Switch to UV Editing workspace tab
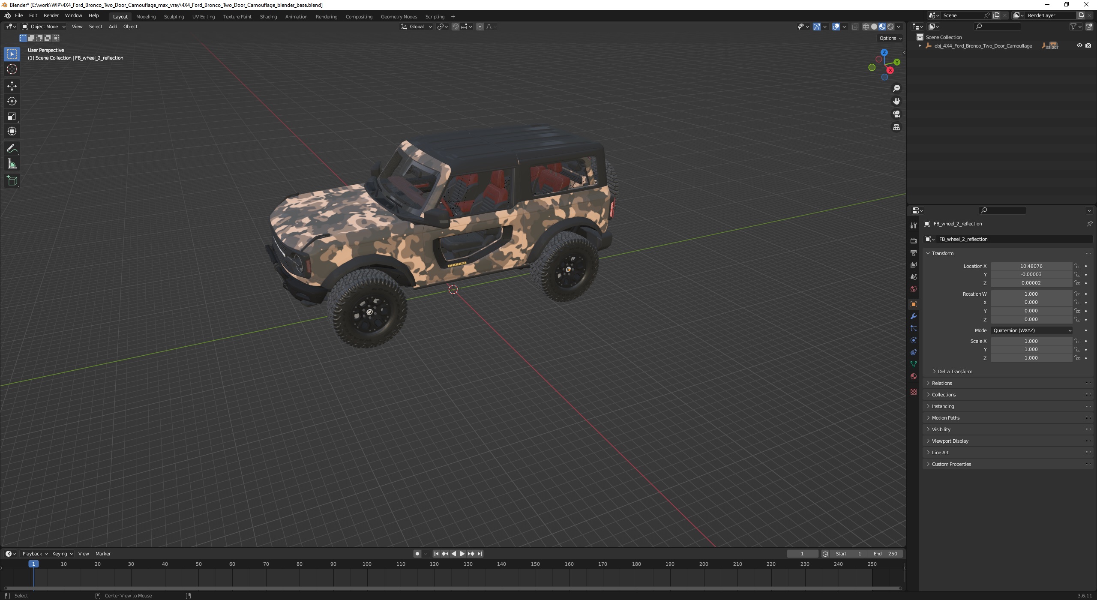The height and width of the screenshot is (600, 1097). pos(203,17)
